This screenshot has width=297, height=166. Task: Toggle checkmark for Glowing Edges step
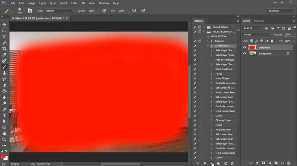click(195, 120)
